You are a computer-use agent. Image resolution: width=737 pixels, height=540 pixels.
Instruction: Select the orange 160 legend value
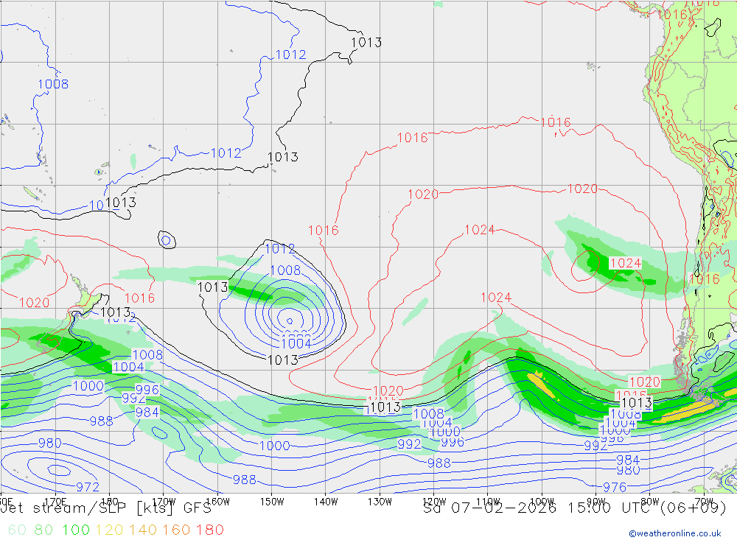[x=176, y=530]
